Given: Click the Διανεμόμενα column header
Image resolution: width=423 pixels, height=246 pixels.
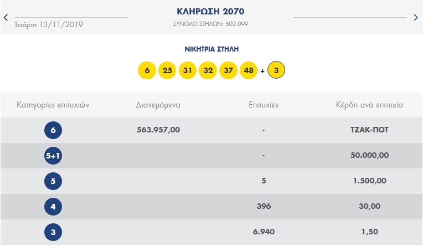Looking at the screenshot, I should click(x=158, y=105).
